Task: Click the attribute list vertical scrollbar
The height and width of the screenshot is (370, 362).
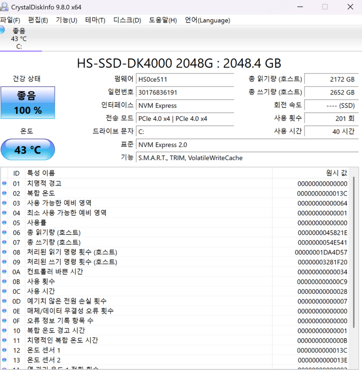Action: [x=353, y=252]
